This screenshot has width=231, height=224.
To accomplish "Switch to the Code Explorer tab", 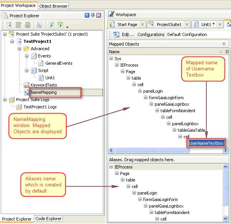I will (48, 219).
